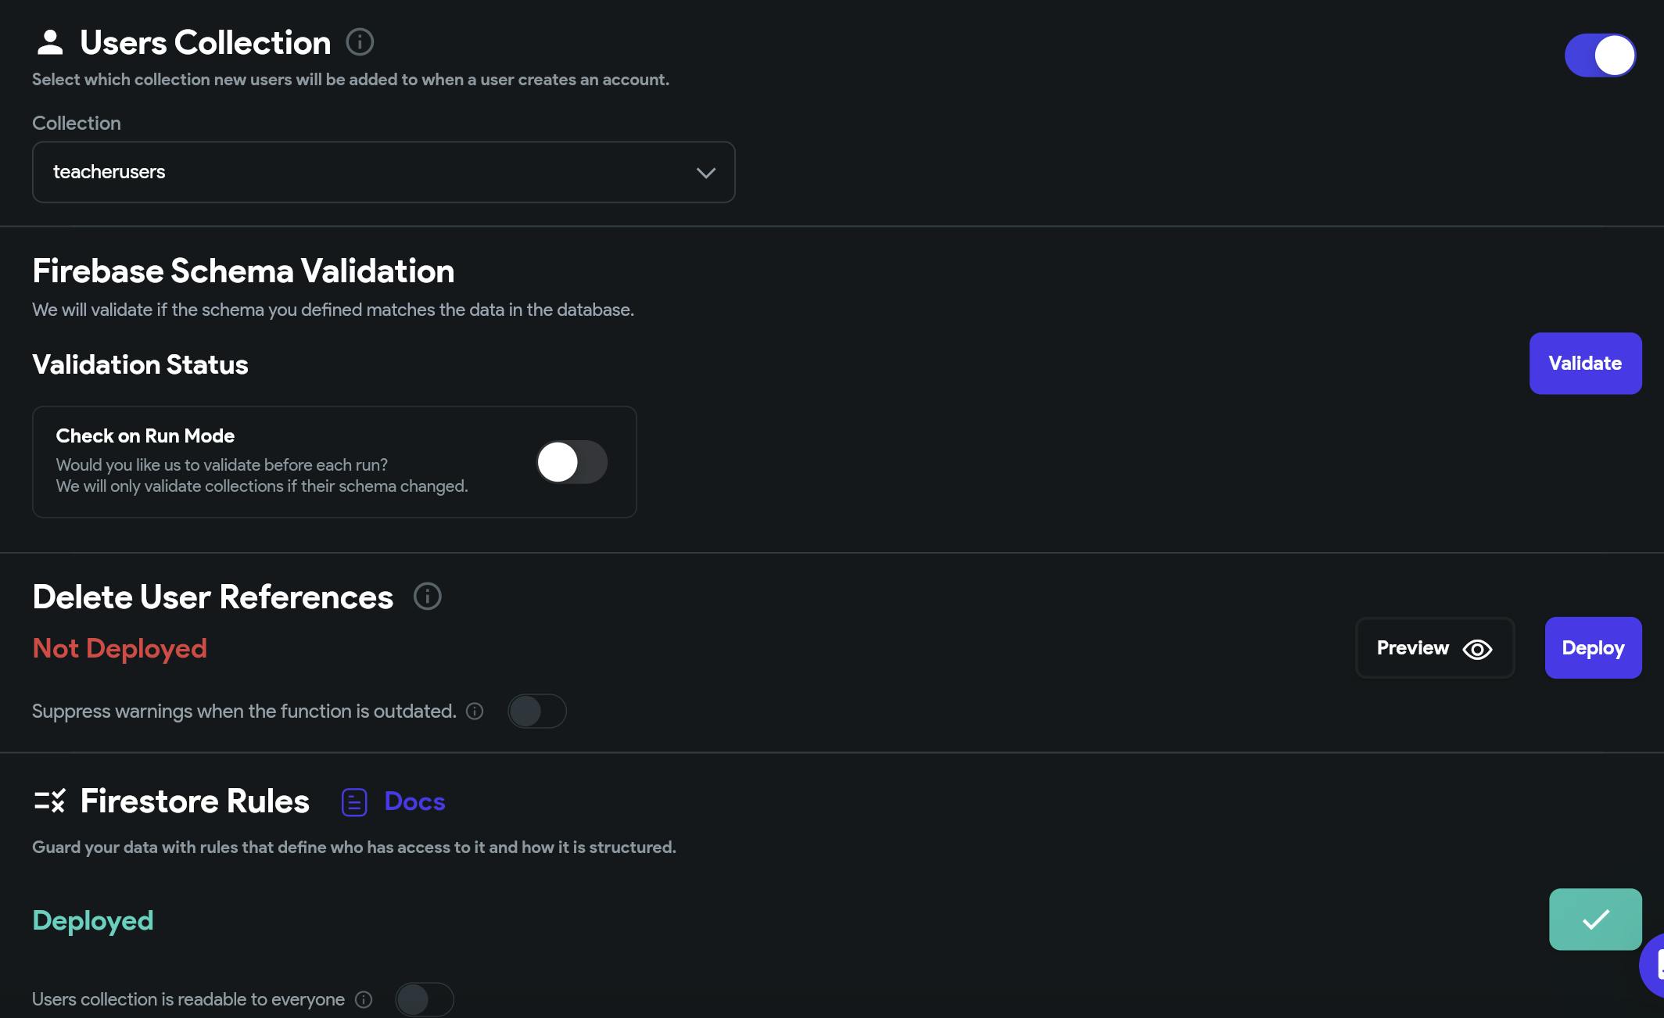The width and height of the screenshot is (1664, 1018).
Task: Toggle suppress warnings when function outdated
Action: pos(536,711)
